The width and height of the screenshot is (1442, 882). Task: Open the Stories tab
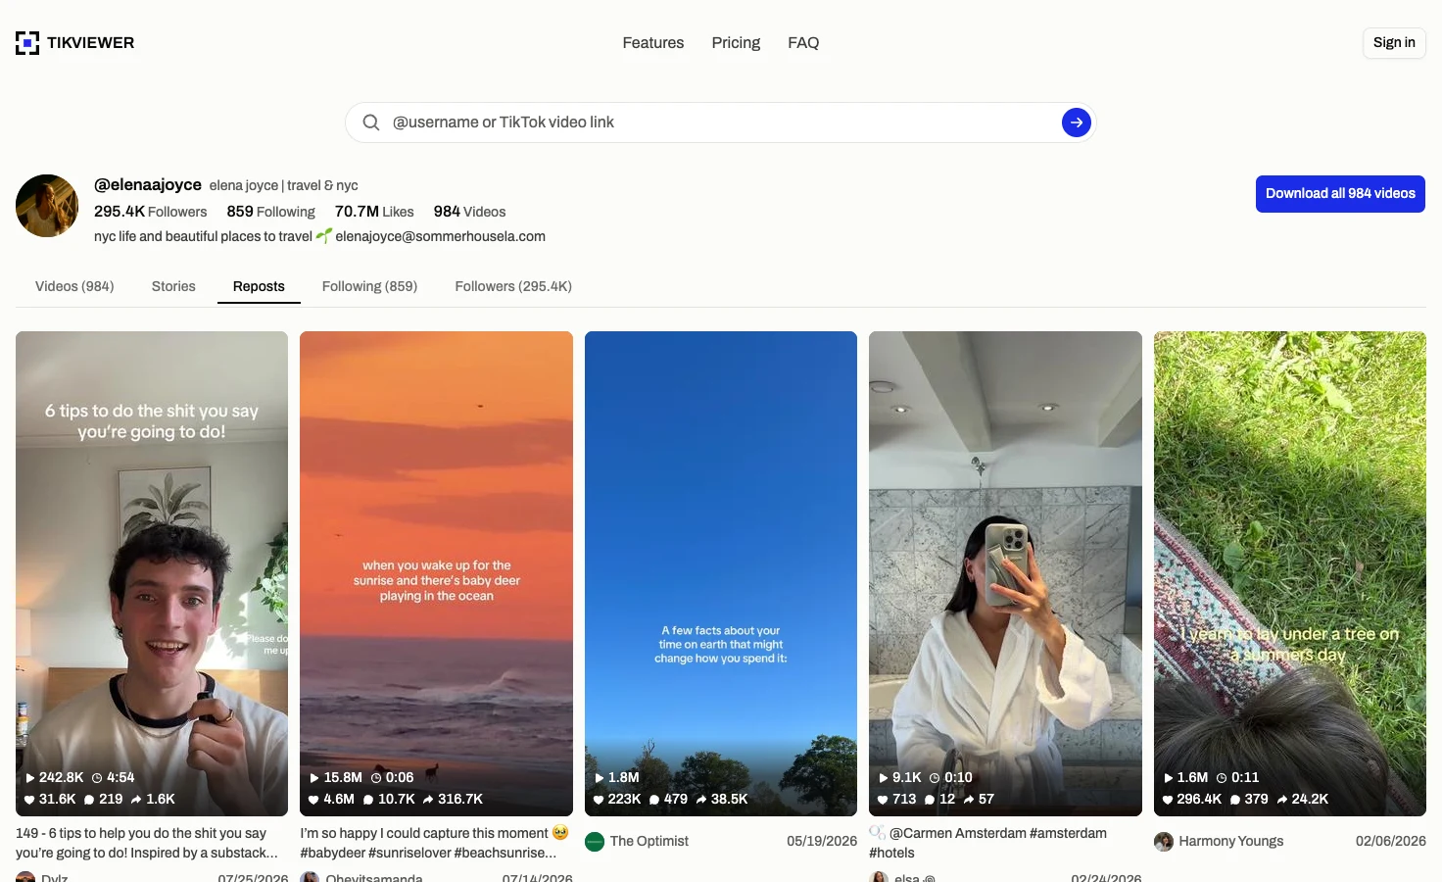pos(173,286)
